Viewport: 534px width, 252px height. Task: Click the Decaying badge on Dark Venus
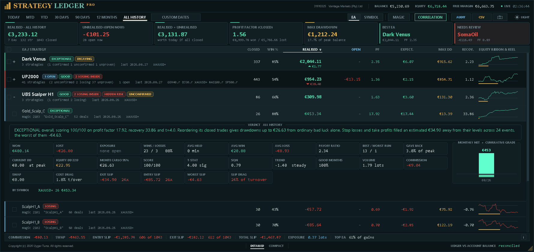click(85, 59)
